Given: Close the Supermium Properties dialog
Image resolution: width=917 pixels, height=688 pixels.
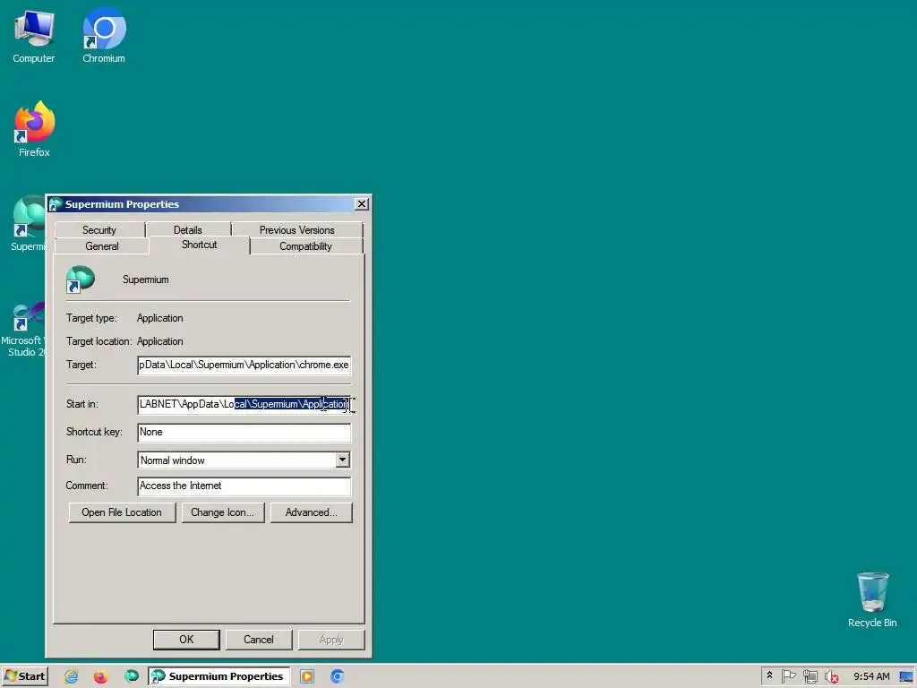Looking at the screenshot, I should point(362,203).
